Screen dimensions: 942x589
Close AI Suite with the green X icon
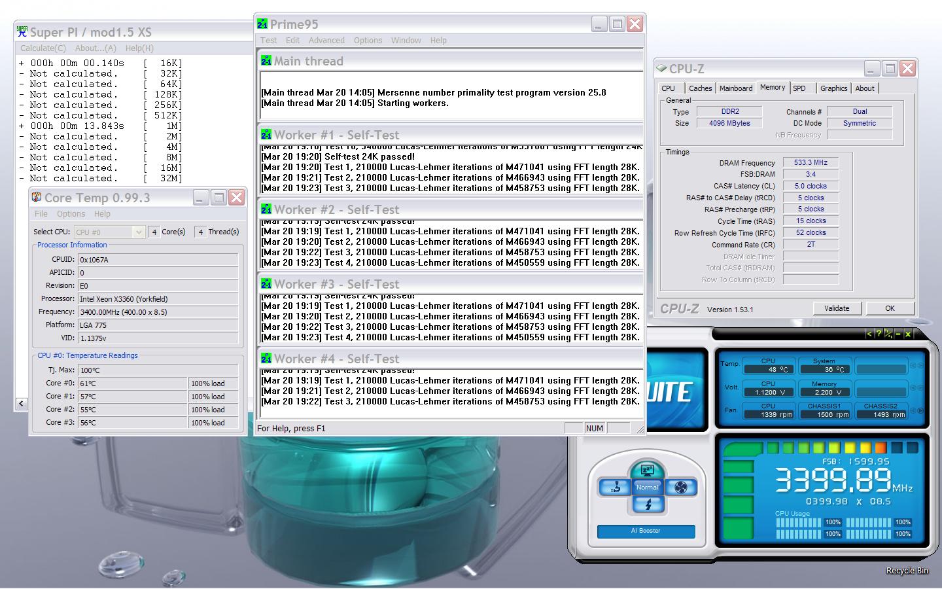(x=908, y=334)
